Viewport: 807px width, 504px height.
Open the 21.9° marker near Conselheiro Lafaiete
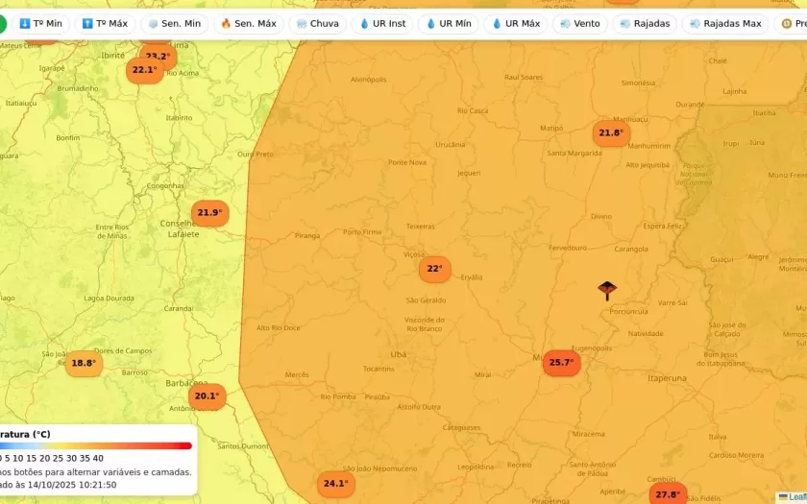208,213
